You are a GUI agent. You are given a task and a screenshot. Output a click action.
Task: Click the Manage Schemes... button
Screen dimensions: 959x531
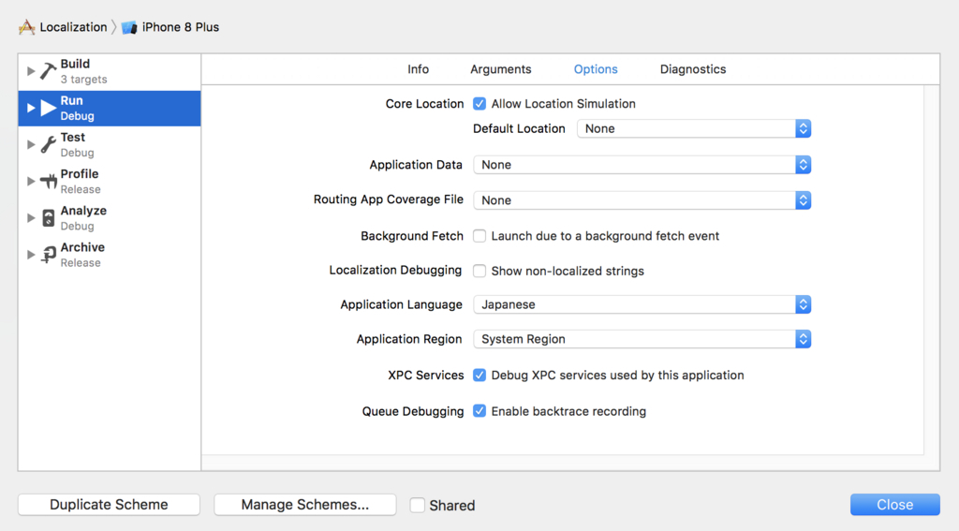pyautogui.click(x=305, y=505)
